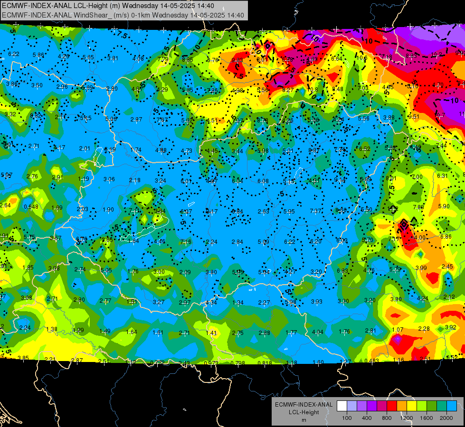Viewport: 465px width, 427px height.
Task: Click the wind shear value "2.75"
Action: point(237,333)
